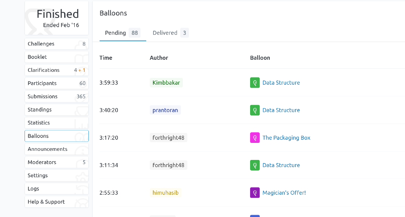This screenshot has height=217, width=405.
Task: Click the purple Magician's Offer balloon icon
Action: point(255,193)
